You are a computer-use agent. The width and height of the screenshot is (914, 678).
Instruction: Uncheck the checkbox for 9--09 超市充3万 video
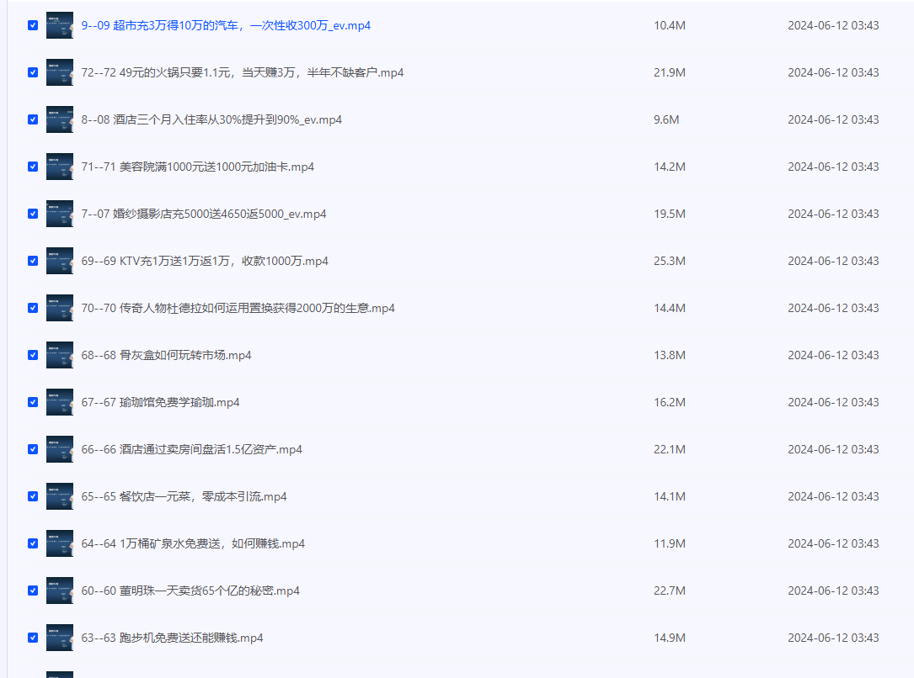click(x=32, y=25)
